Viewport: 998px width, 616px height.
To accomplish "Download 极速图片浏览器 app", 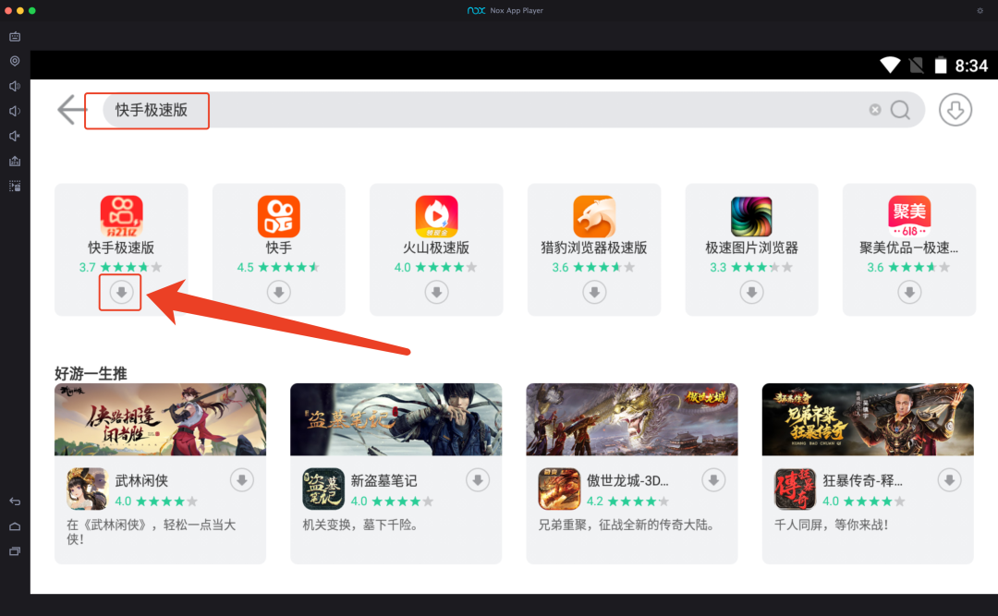I will click(x=751, y=292).
